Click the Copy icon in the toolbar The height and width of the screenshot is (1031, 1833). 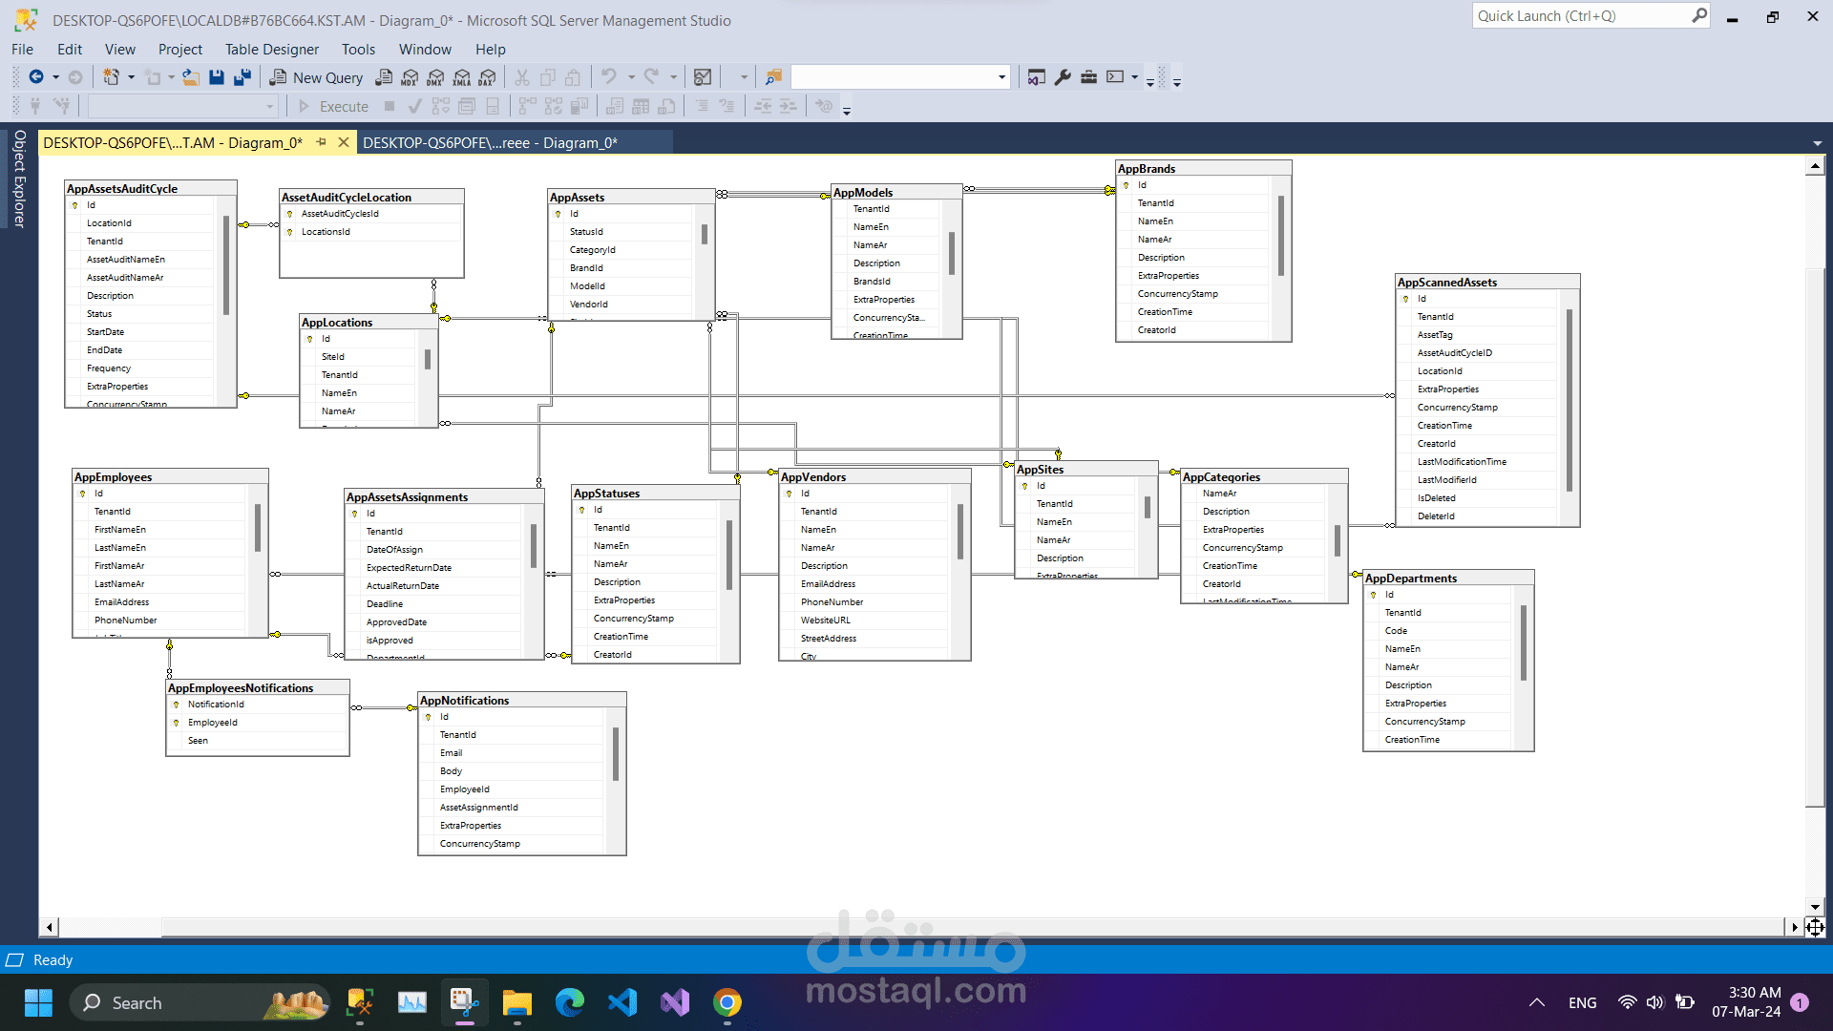[x=548, y=77]
